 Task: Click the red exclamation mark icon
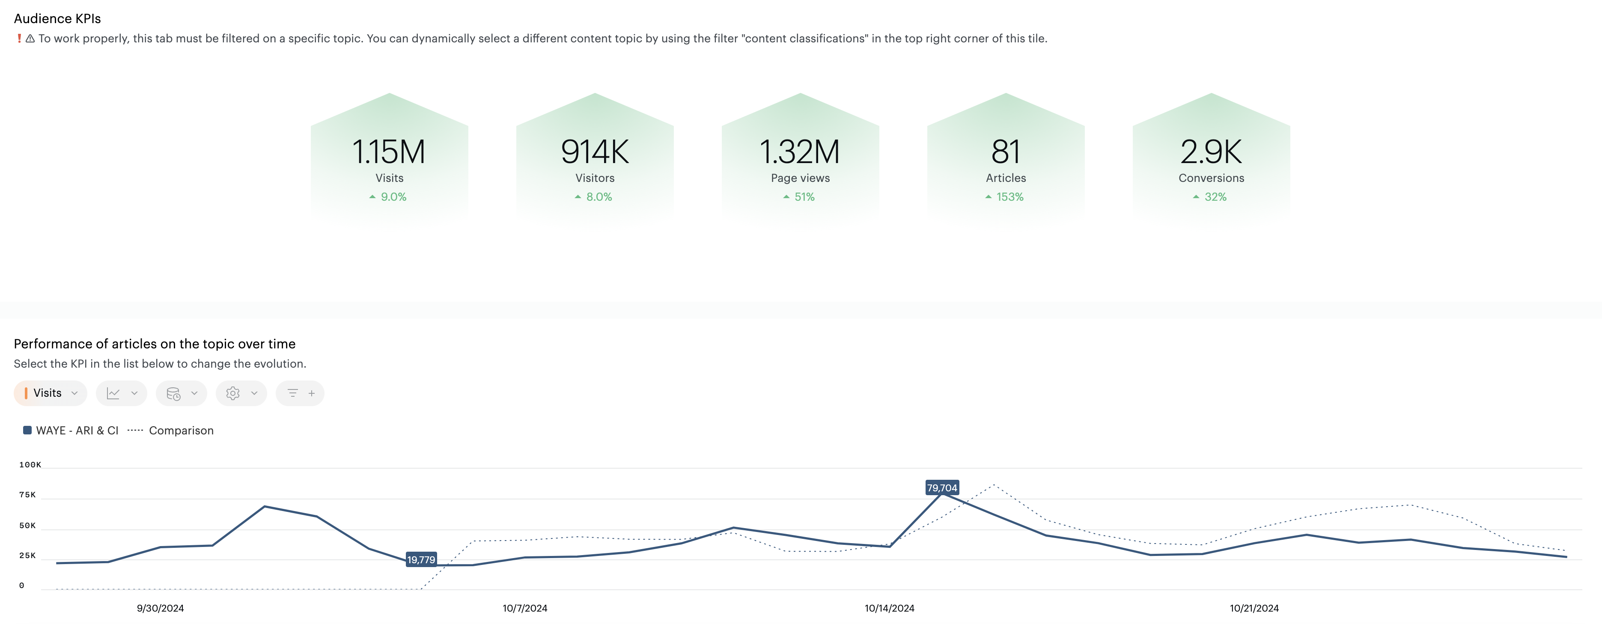pos(19,39)
